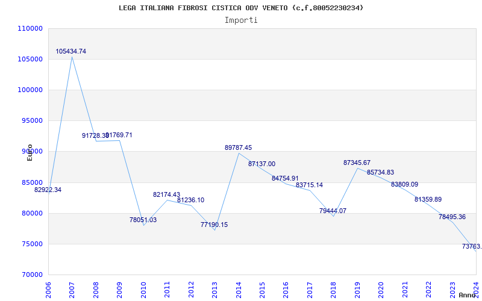This screenshot has width=482, height=301.
Task: Select the 2012 year axis label
Action: [x=191, y=289]
